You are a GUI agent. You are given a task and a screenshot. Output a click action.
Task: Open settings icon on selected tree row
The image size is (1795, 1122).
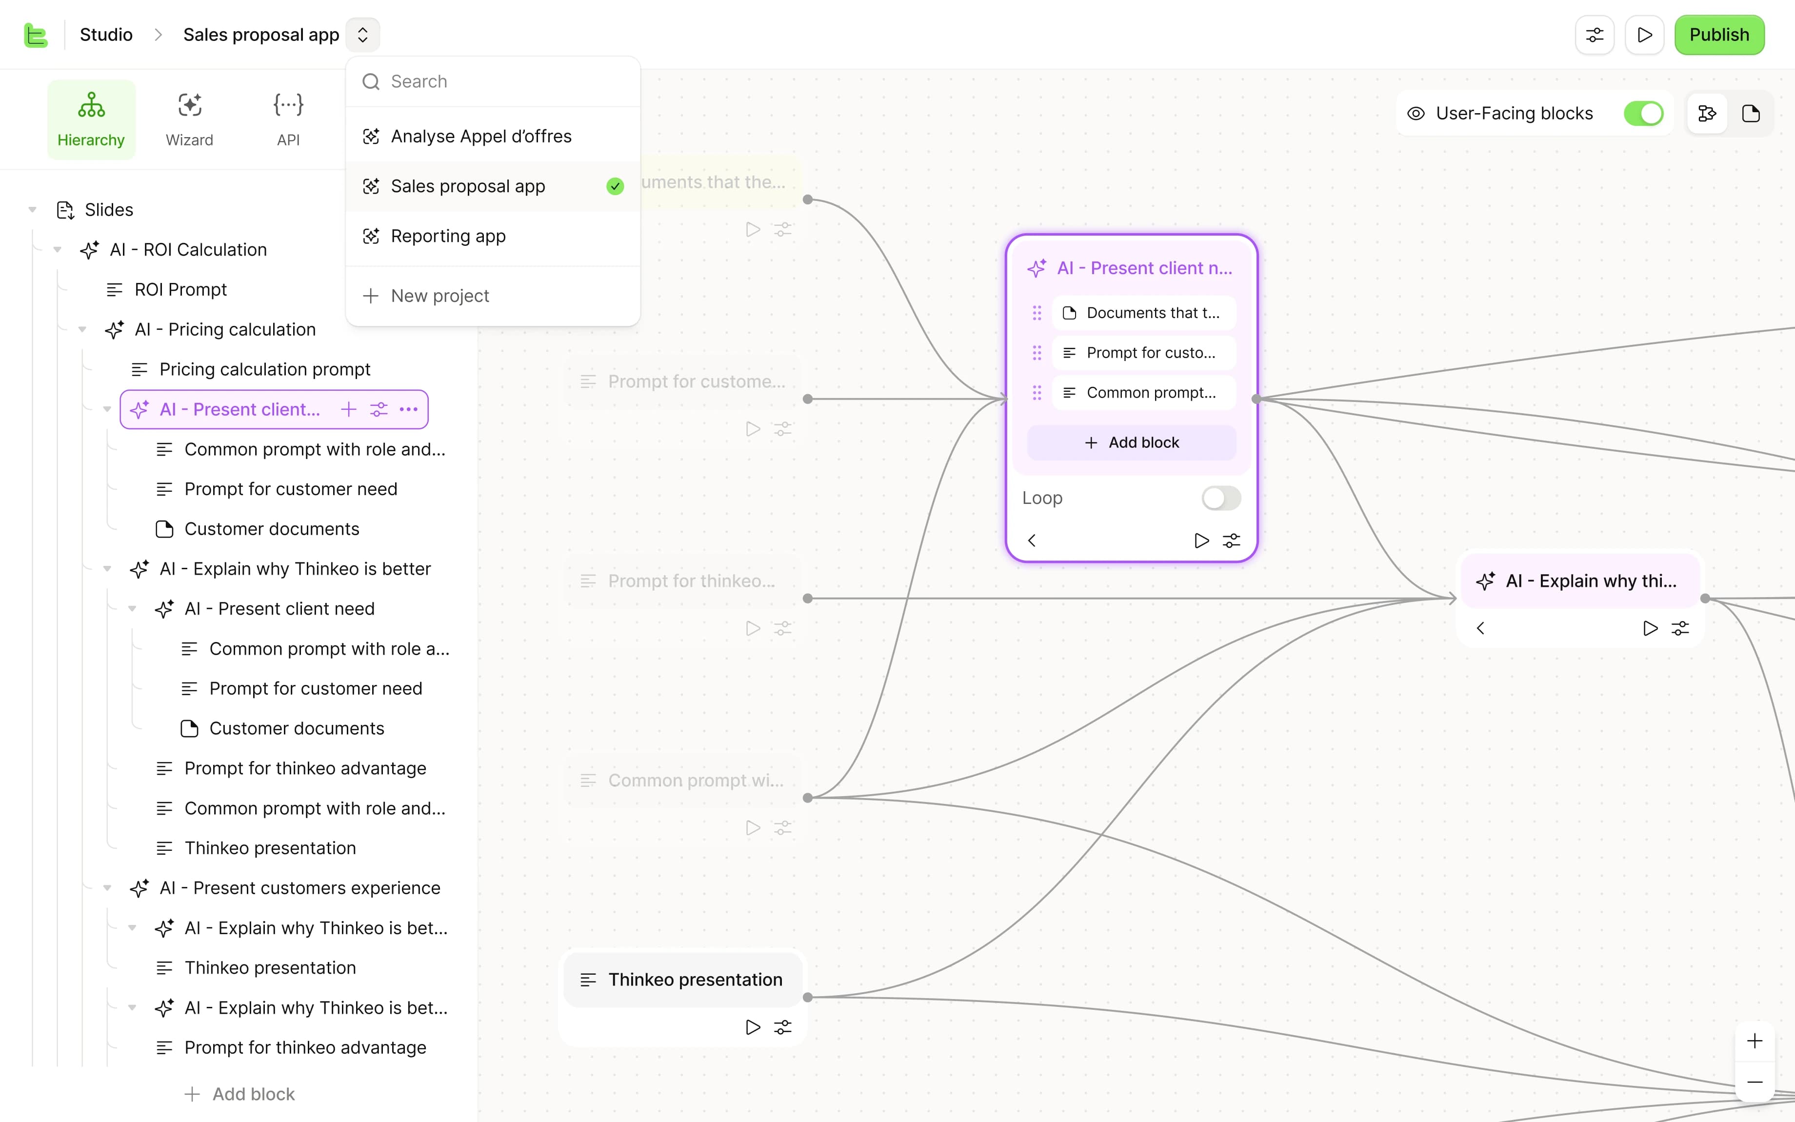pos(379,410)
